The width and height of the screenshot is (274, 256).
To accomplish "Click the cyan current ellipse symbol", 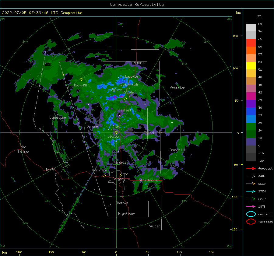I will 251,214.
